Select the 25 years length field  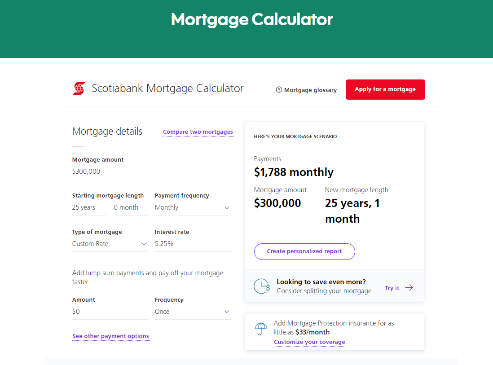point(89,207)
